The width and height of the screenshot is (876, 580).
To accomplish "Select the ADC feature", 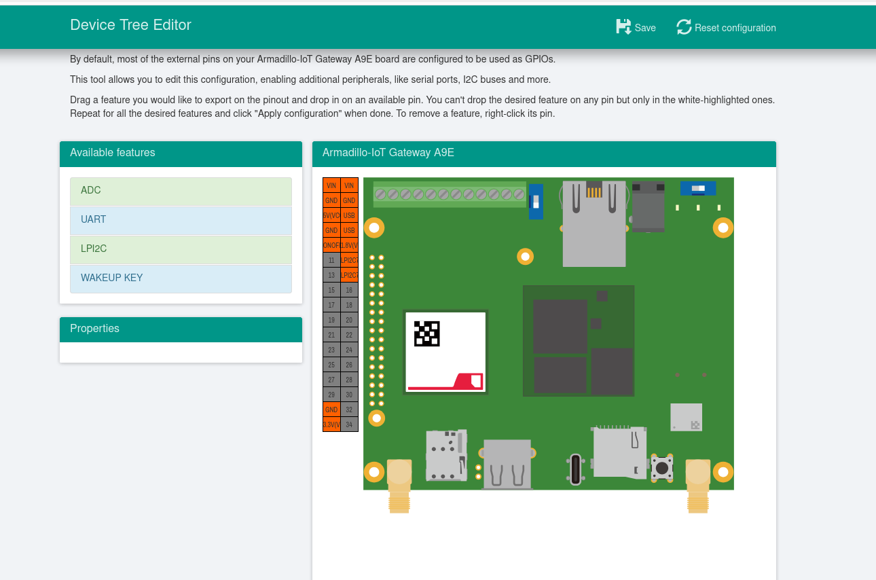I will point(181,191).
